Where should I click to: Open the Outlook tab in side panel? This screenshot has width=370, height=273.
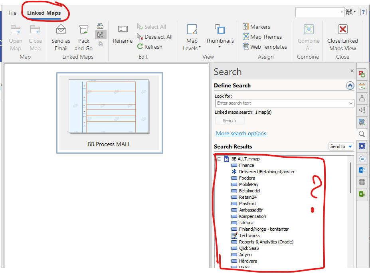[362, 170]
